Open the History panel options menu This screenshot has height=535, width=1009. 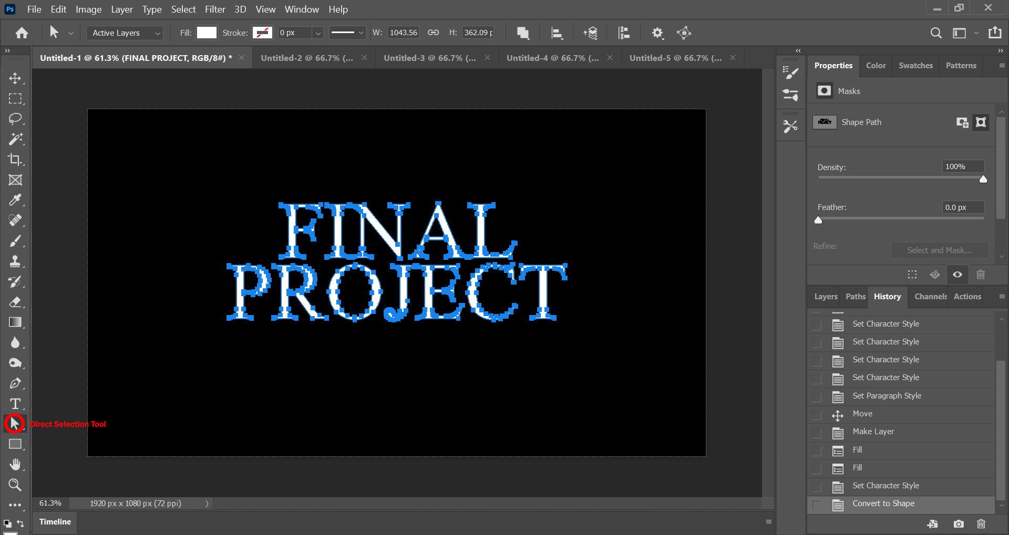pyautogui.click(x=1002, y=297)
